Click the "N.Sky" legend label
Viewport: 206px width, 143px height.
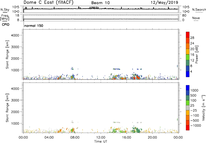coord(5,10)
